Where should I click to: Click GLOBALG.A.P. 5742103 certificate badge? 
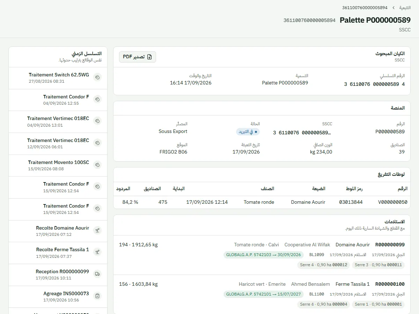[264, 255]
